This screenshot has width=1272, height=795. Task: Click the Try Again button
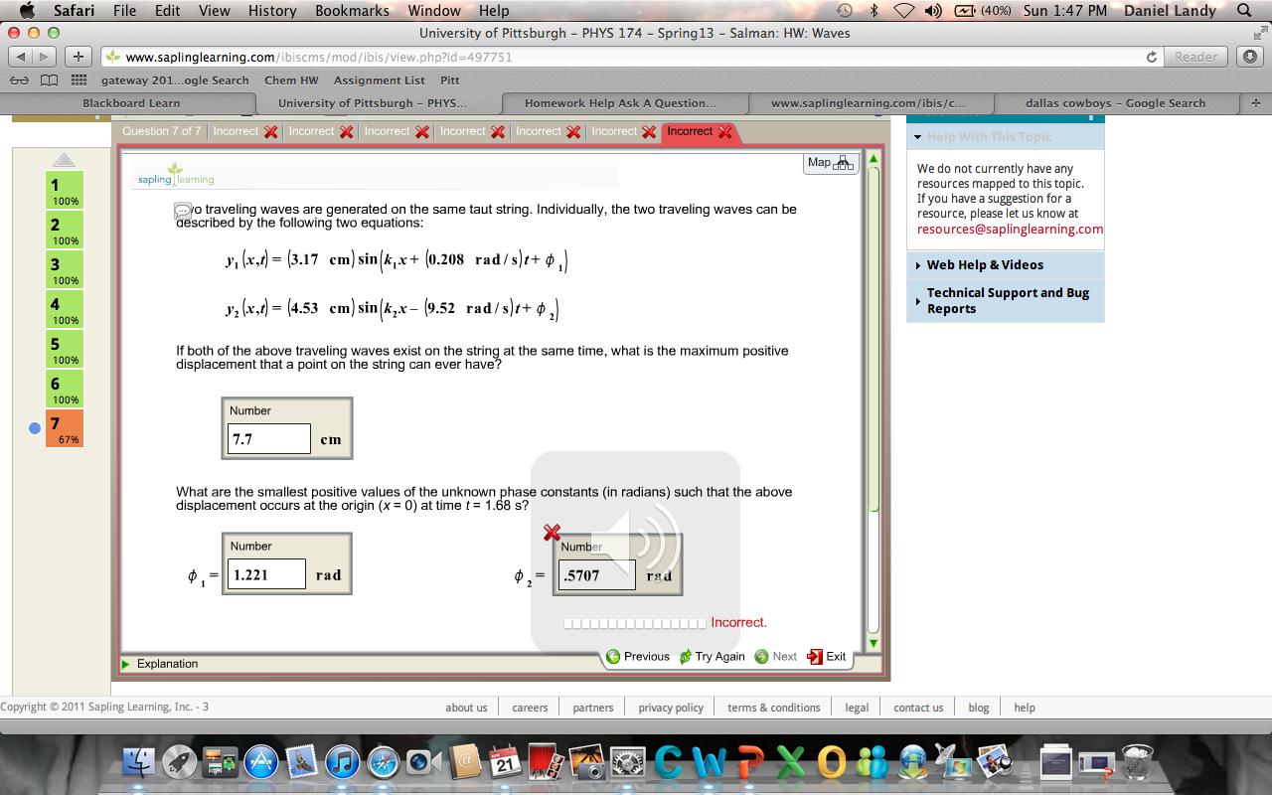pos(712,656)
